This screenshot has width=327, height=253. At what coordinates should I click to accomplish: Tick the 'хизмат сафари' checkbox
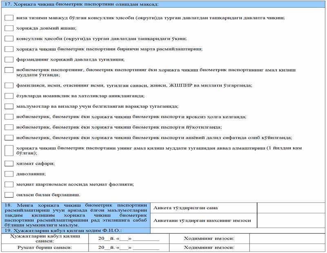[x=9, y=163]
